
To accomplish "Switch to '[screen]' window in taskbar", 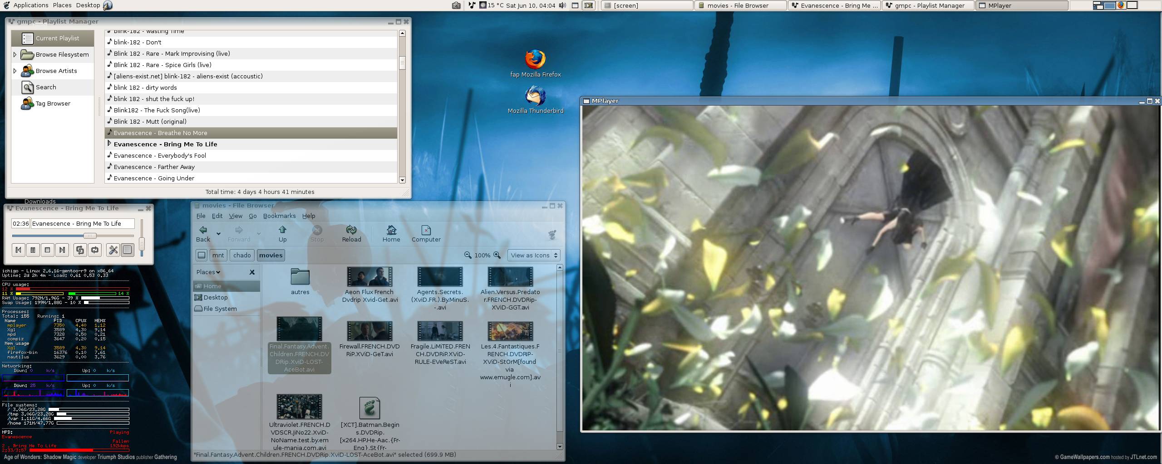I will click(648, 5).
